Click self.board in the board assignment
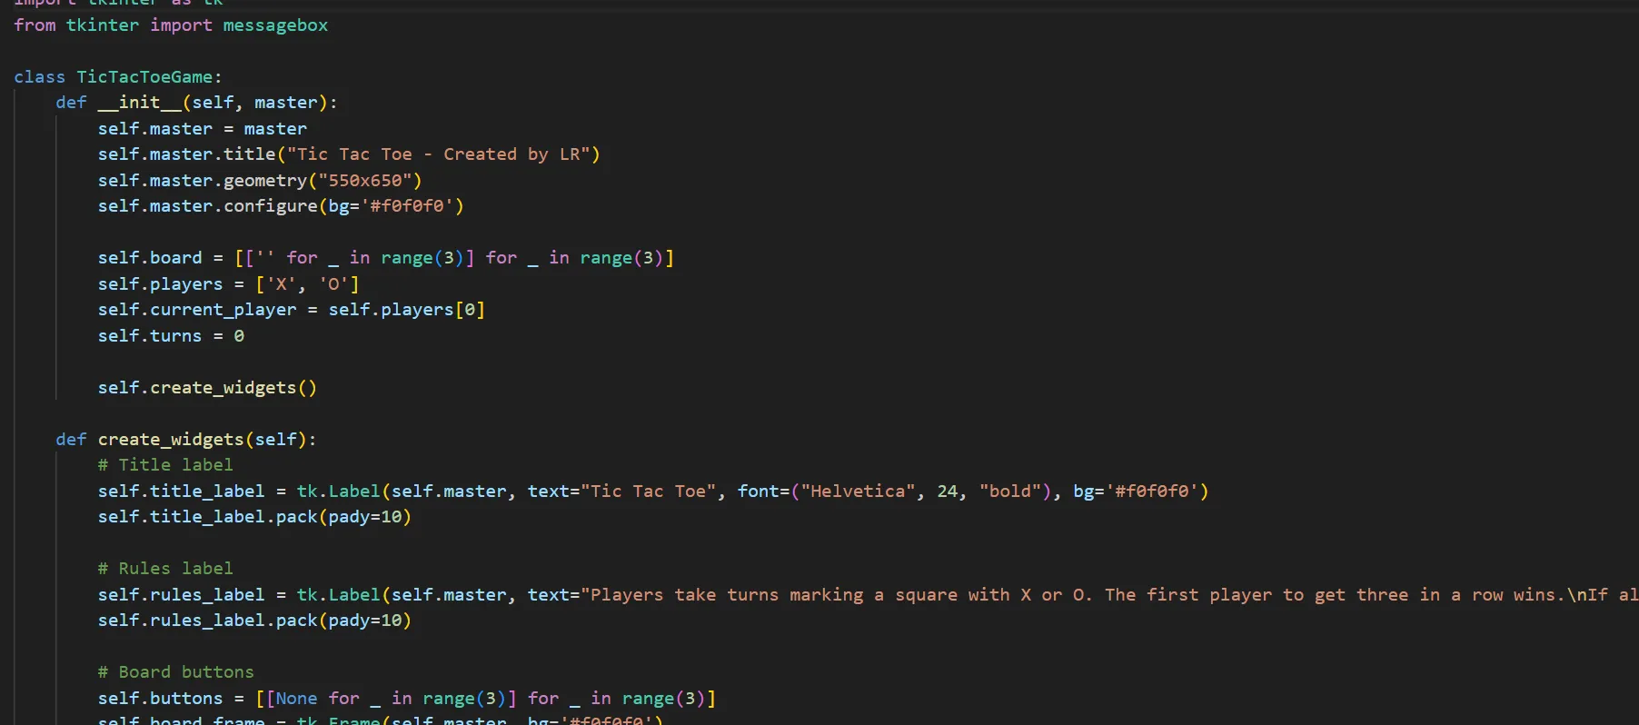Image resolution: width=1639 pixels, height=725 pixels. tap(150, 258)
